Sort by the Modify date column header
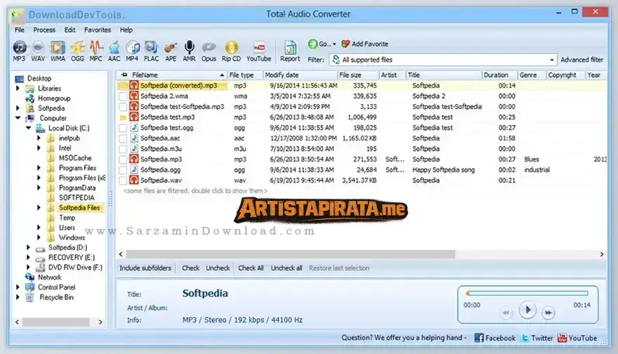618x354 pixels. pos(300,75)
